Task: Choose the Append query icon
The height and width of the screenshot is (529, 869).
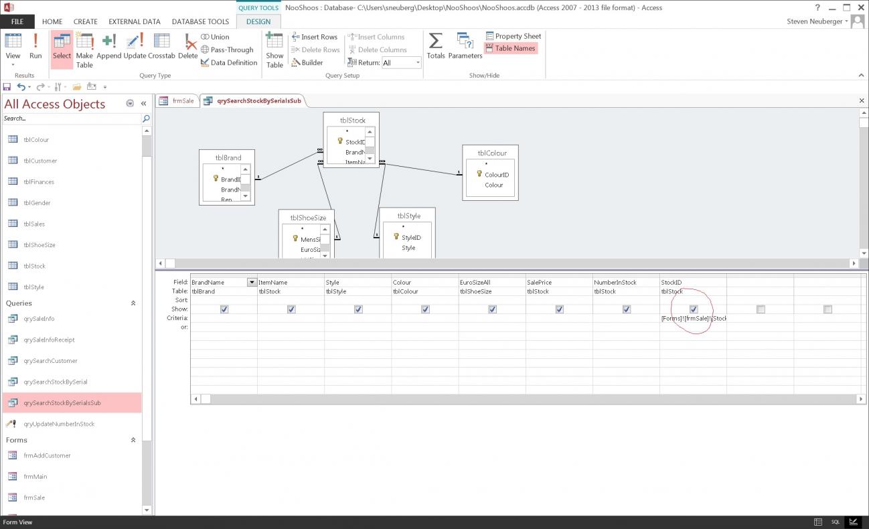Action: 108,46
